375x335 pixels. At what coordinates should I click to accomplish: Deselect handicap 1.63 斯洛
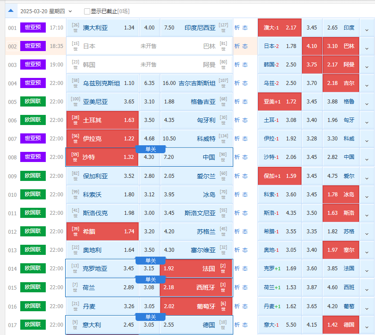click(341, 213)
